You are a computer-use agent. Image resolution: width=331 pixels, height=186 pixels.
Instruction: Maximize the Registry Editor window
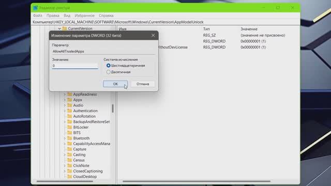[x=278, y=8]
